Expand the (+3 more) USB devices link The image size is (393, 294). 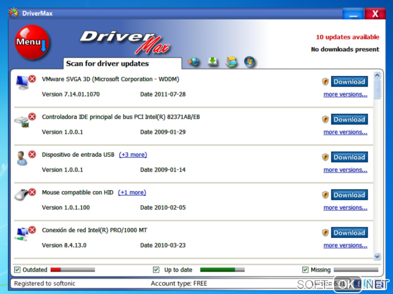pos(133,155)
